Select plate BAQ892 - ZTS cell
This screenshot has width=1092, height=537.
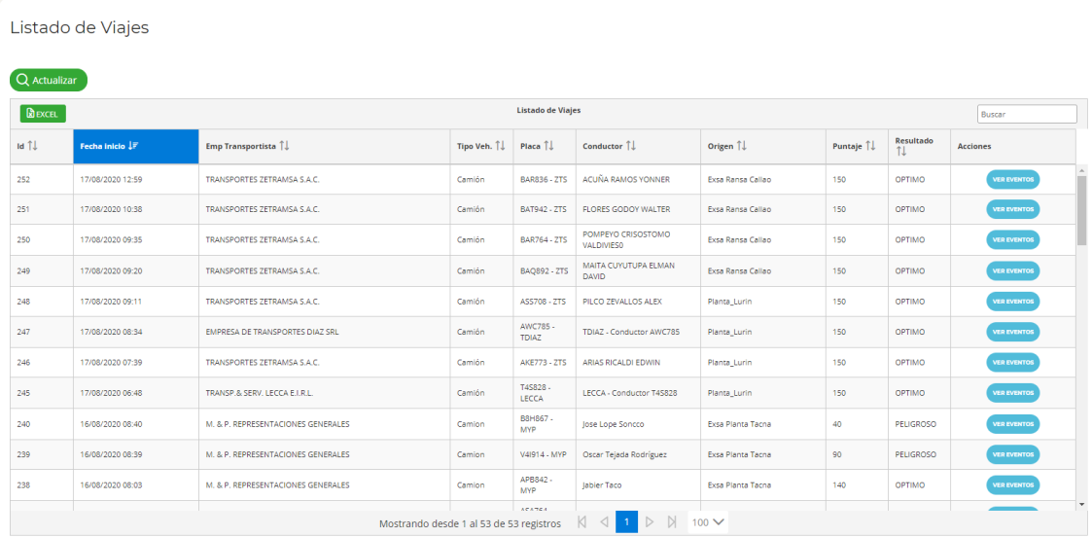(544, 271)
